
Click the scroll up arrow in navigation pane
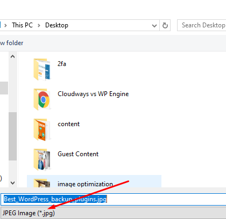[12, 57]
